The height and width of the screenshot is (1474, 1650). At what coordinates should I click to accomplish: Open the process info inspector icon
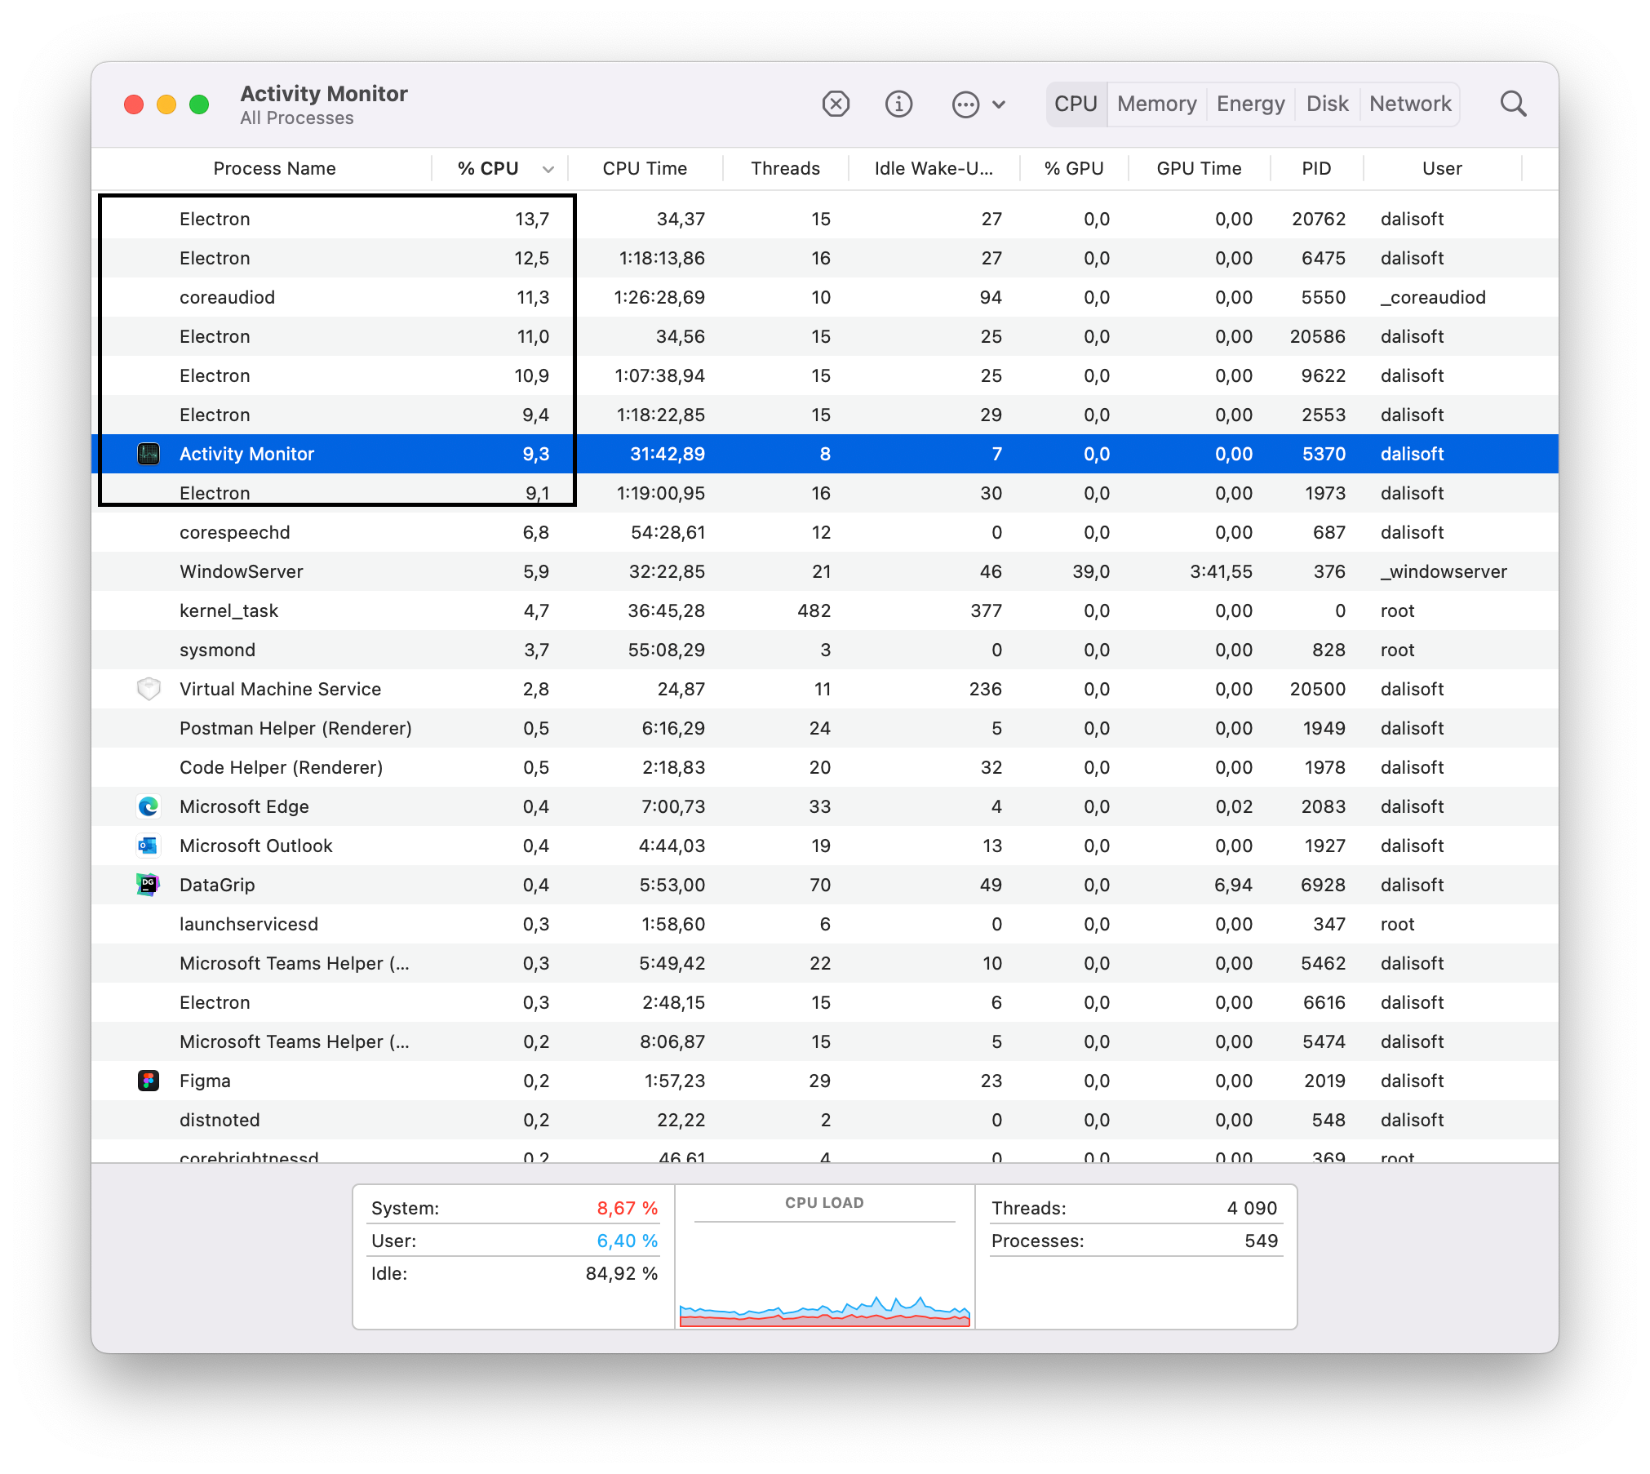(x=898, y=104)
